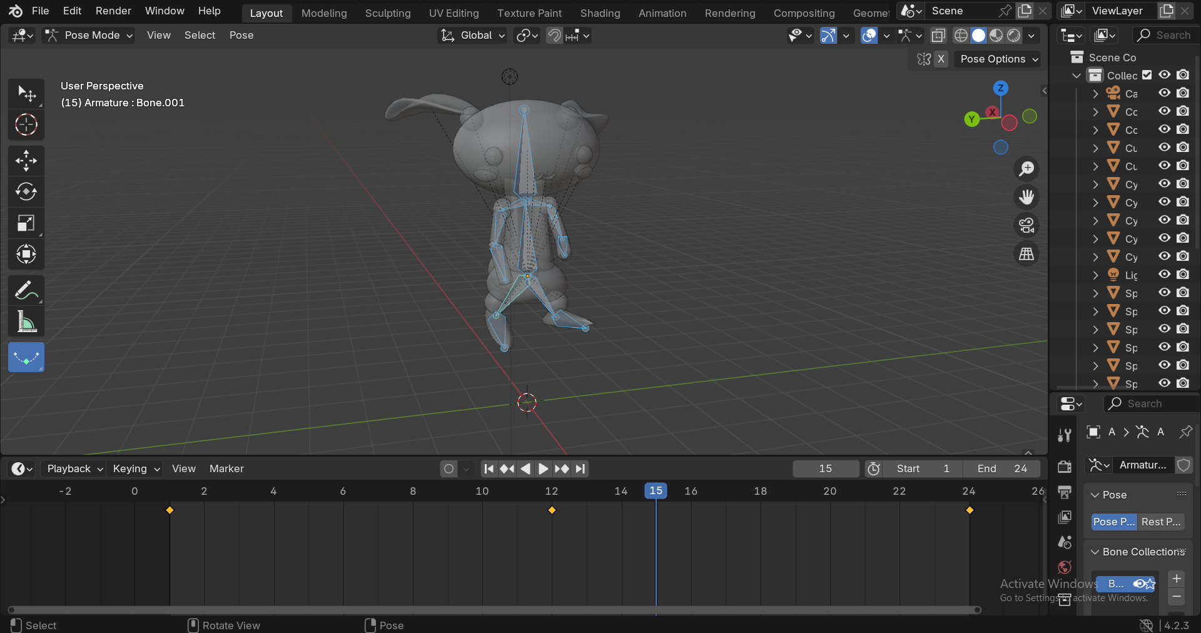Viewport: 1201px width, 633px height.
Task: Switch to the Sculpting workspace tab
Action: 388,13
